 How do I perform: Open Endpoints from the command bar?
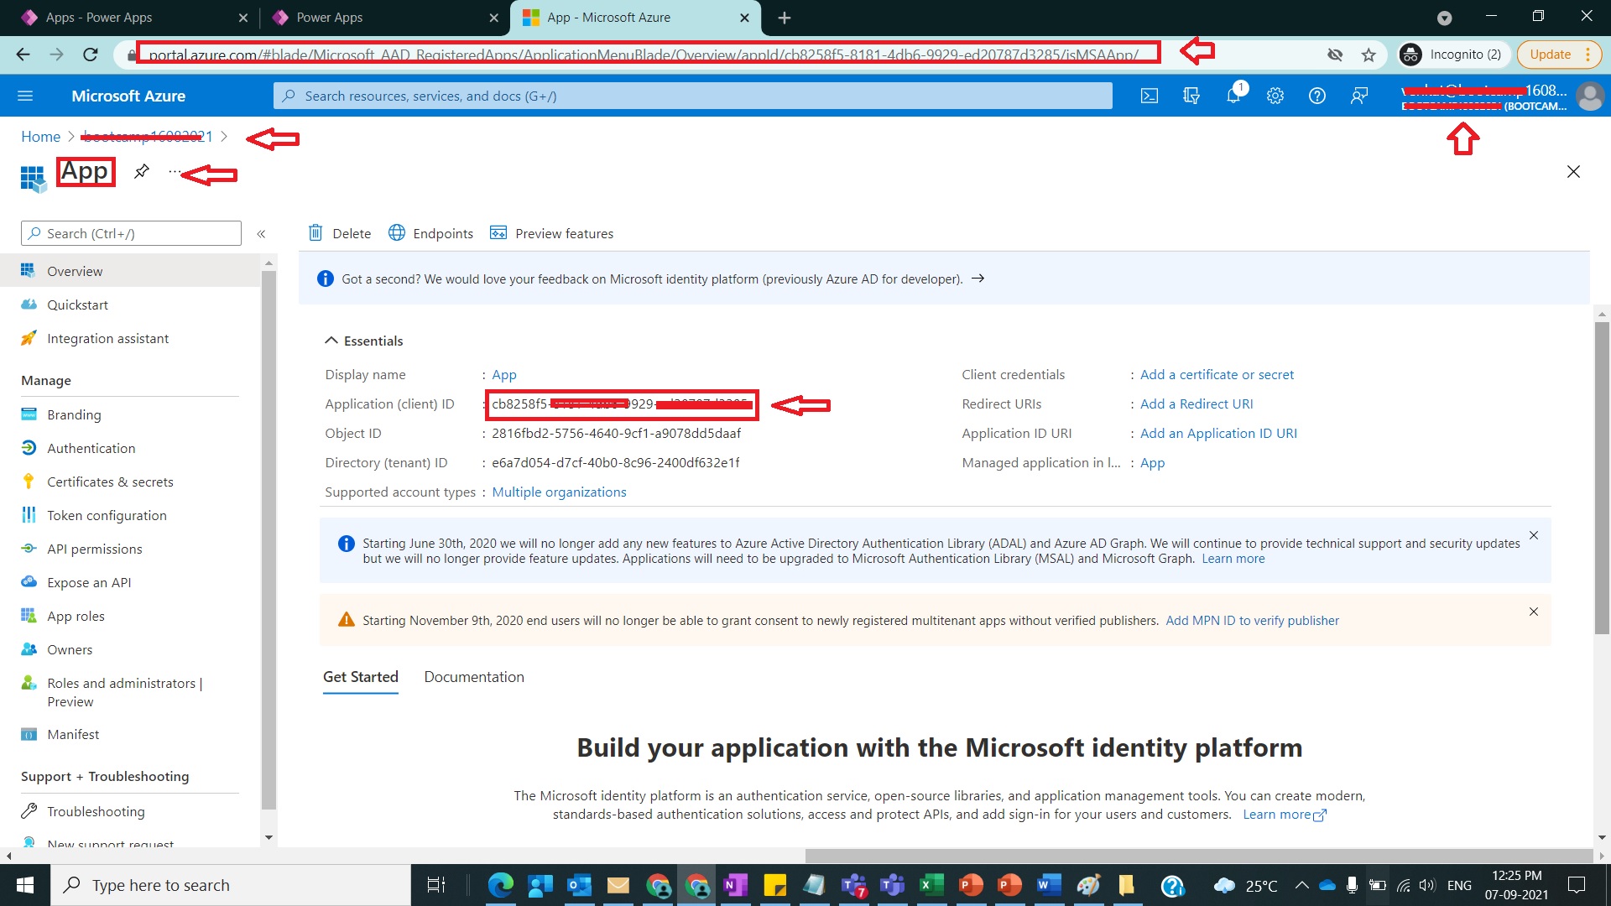pyautogui.click(x=430, y=233)
